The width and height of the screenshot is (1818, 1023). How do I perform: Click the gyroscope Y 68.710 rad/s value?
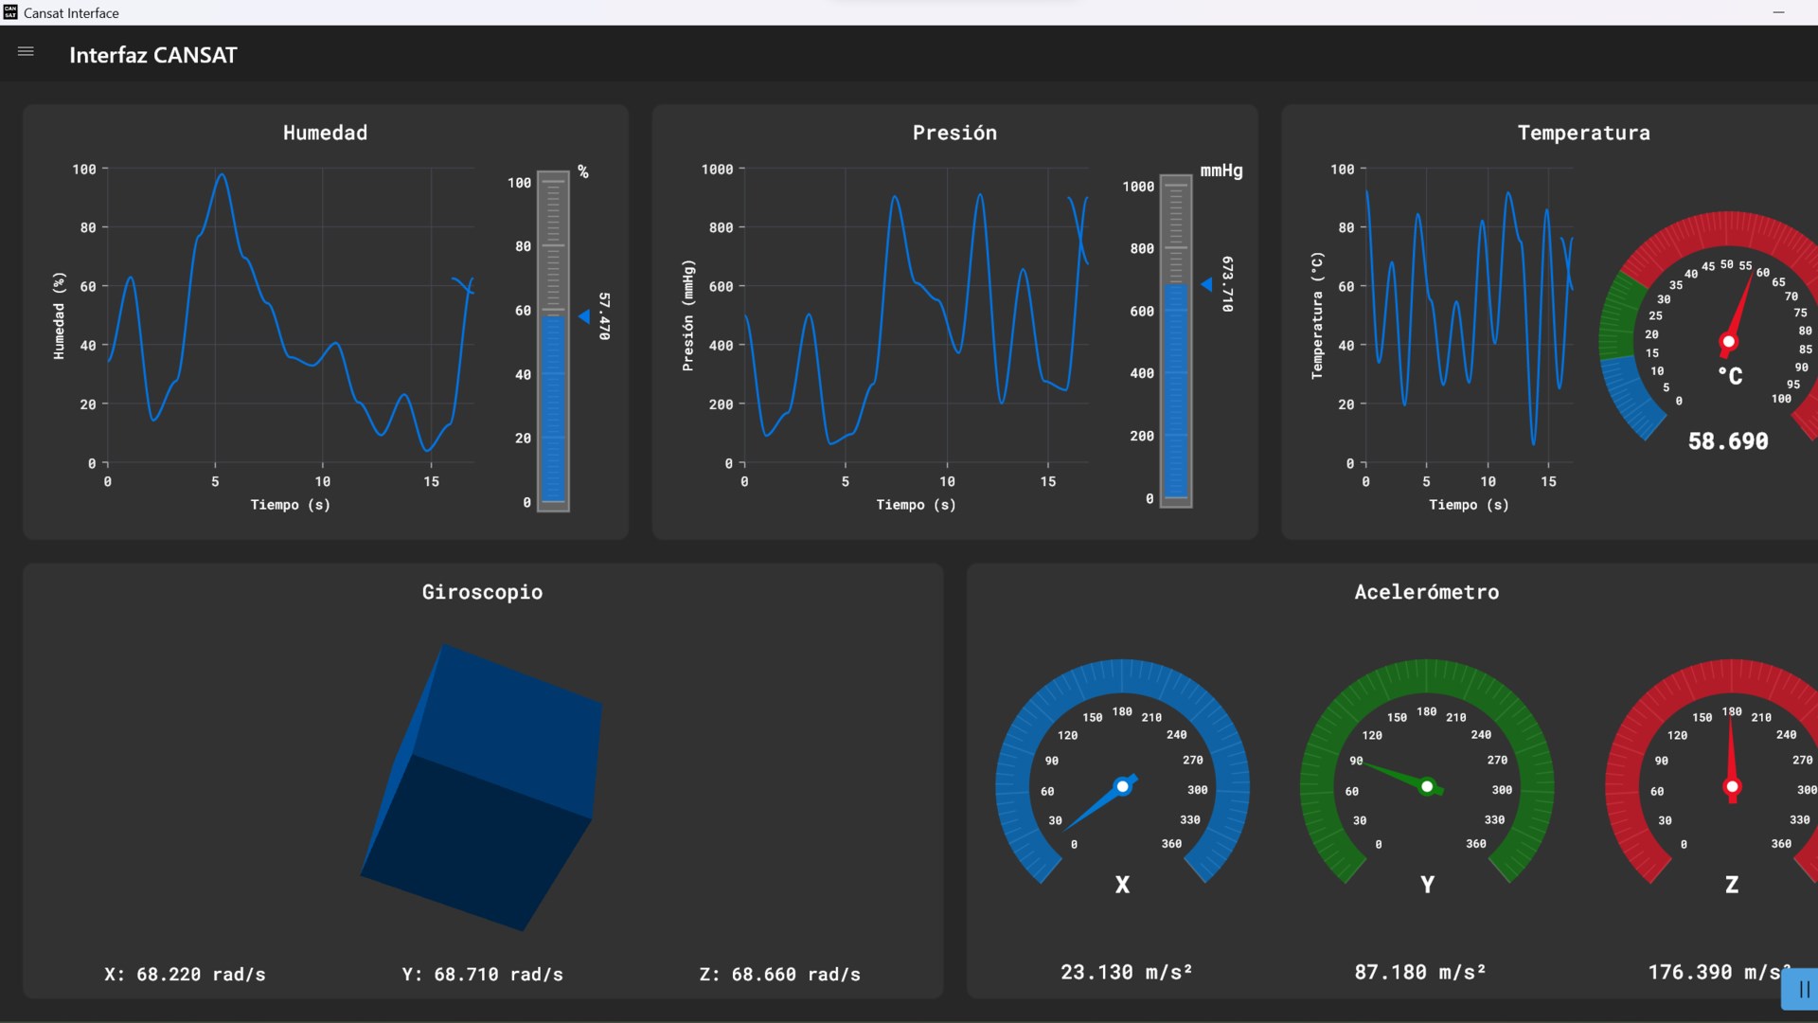coord(482,974)
